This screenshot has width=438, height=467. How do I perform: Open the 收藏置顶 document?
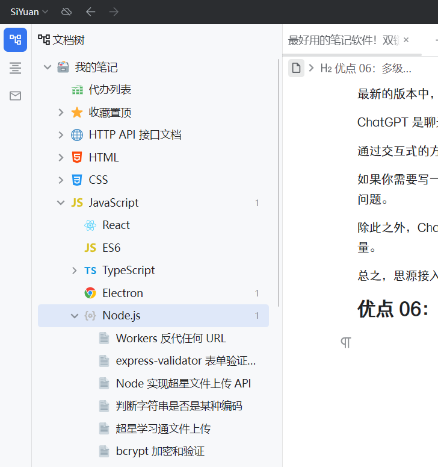click(110, 112)
